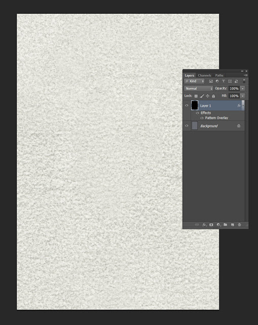Click the Add layer style fx button
This screenshot has height=325, width=258.
click(204, 224)
